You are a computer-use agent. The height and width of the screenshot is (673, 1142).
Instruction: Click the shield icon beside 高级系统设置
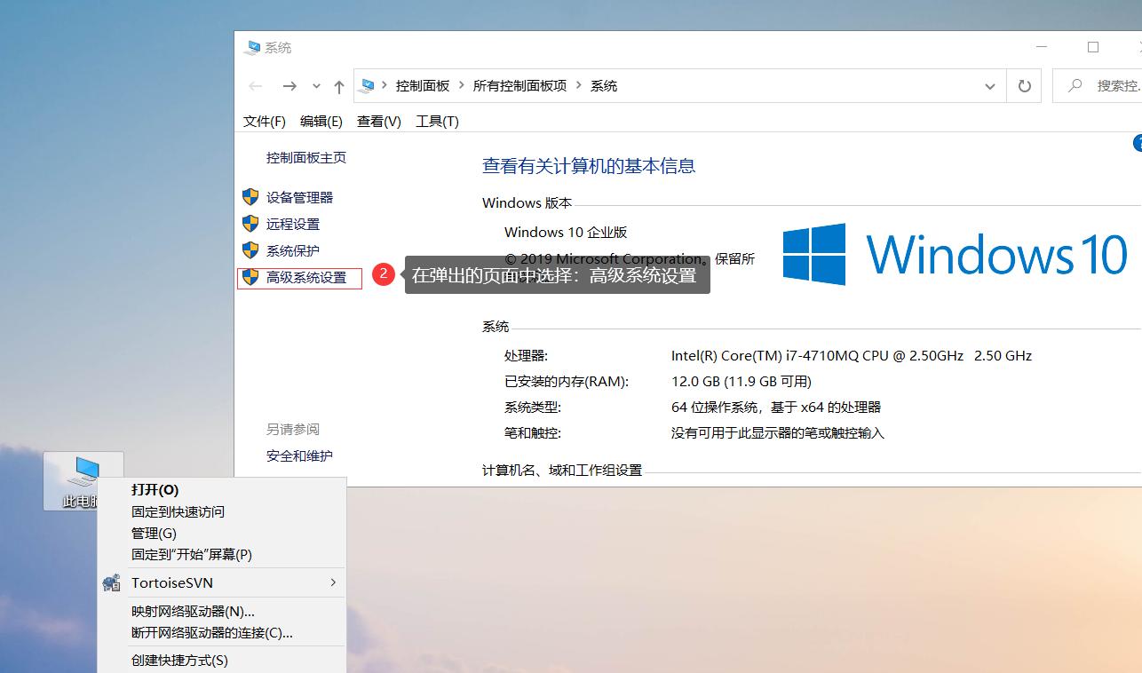250,276
